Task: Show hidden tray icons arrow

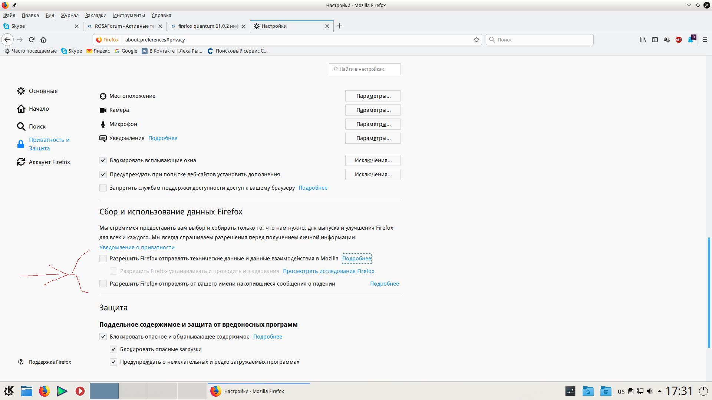Action: [660, 391]
